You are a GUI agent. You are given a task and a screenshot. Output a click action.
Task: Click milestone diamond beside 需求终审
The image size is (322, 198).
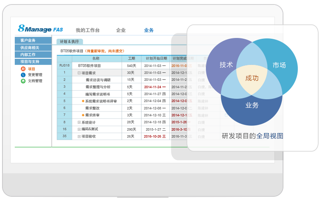tap(83, 115)
